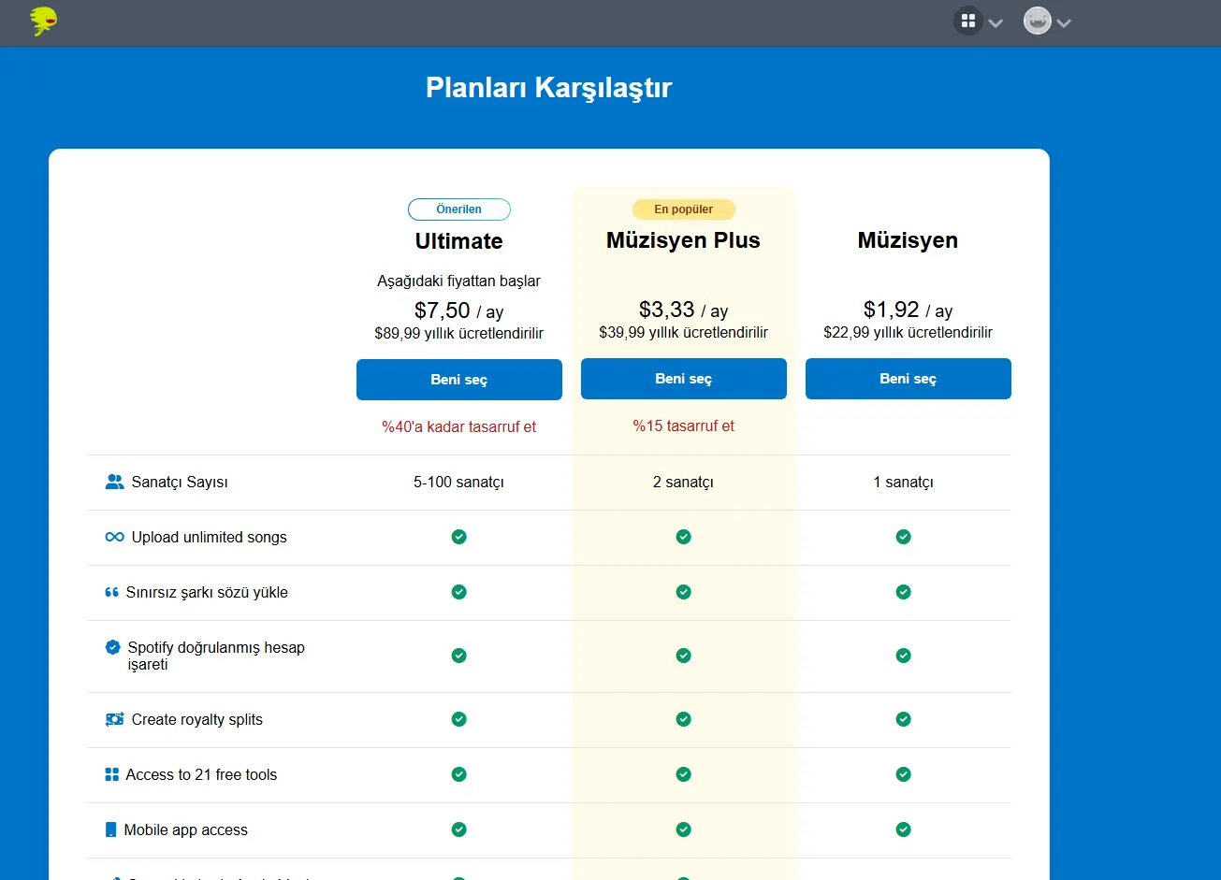Expand the chevron beside the apps grid
This screenshot has width=1221, height=880.
[996, 22]
